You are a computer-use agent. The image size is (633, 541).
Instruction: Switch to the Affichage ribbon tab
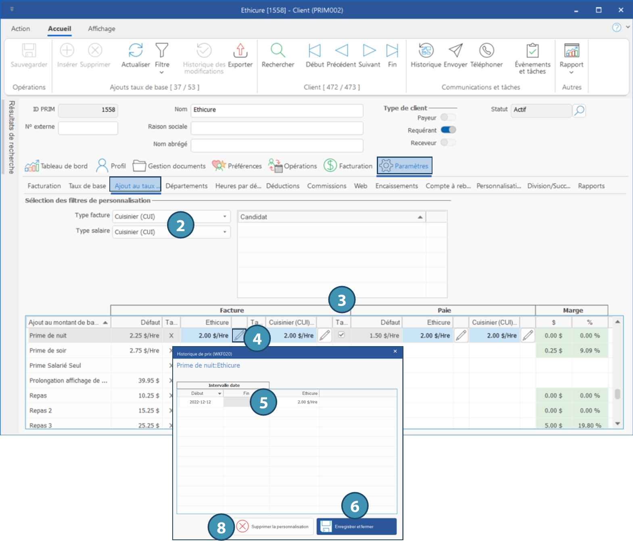click(102, 29)
